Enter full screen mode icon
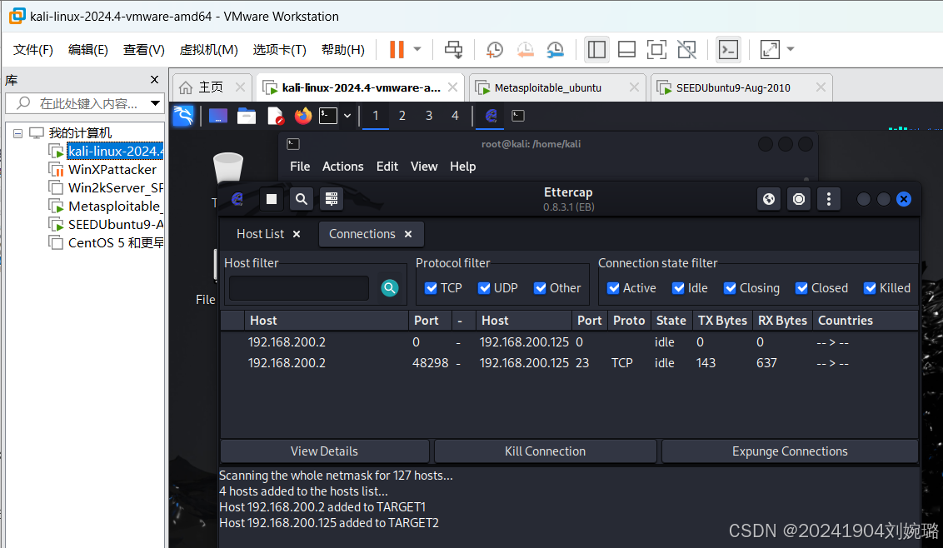This screenshot has height=548, width=943. point(656,49)
